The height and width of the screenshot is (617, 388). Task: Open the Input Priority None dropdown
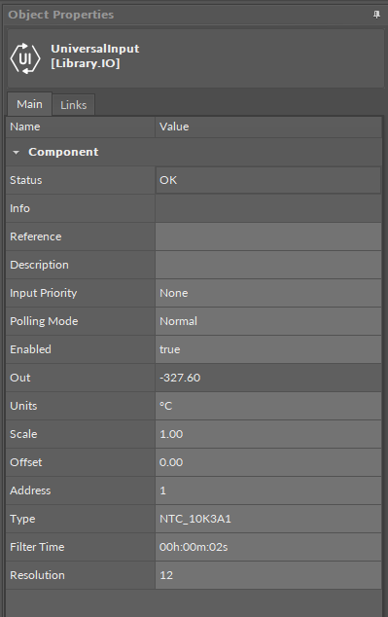point(268,293)
